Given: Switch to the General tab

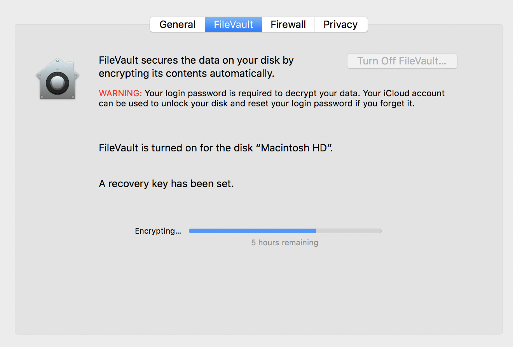Looking at the screenshot, I should point(177,24).
